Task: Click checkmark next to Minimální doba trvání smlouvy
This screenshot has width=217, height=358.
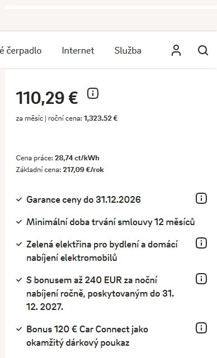Action: click(x=19, y=222)
